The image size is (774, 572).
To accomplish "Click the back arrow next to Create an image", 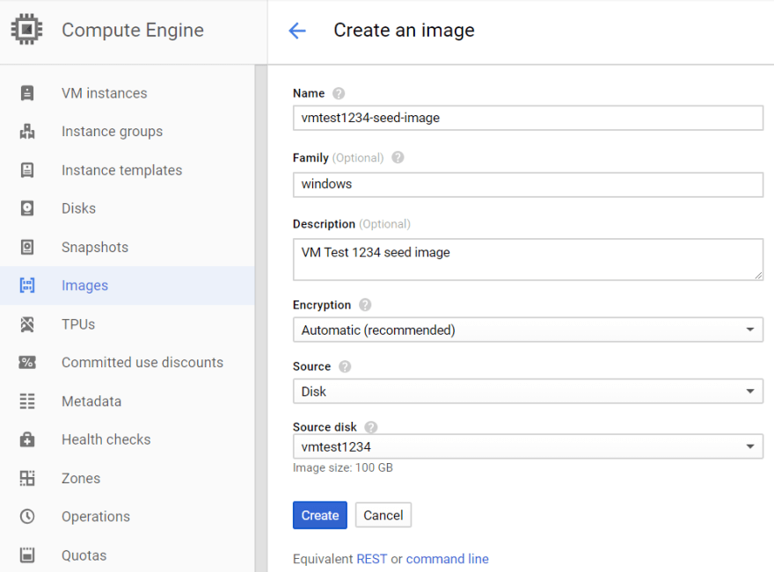I will pyautogui.click(x=297, y=31).
